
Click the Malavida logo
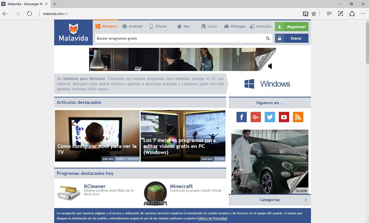coord(73,32)
